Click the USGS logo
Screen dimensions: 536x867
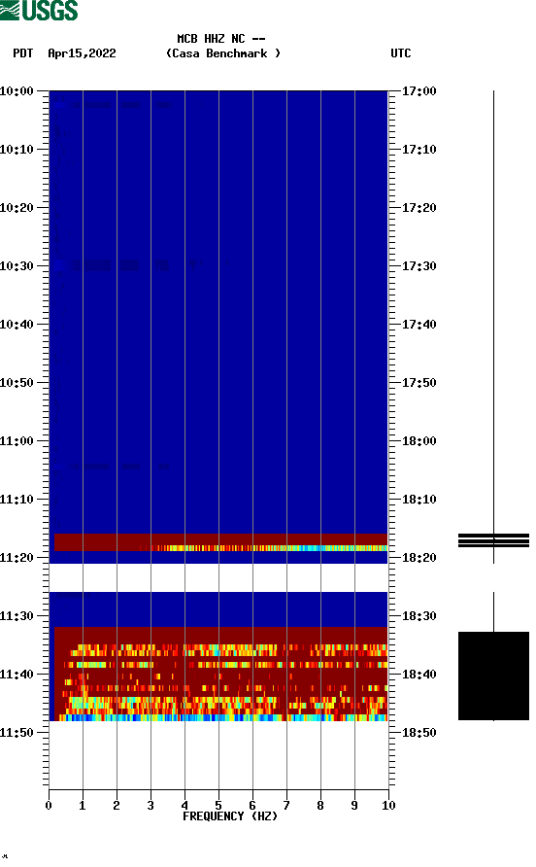tap(39, 10)
